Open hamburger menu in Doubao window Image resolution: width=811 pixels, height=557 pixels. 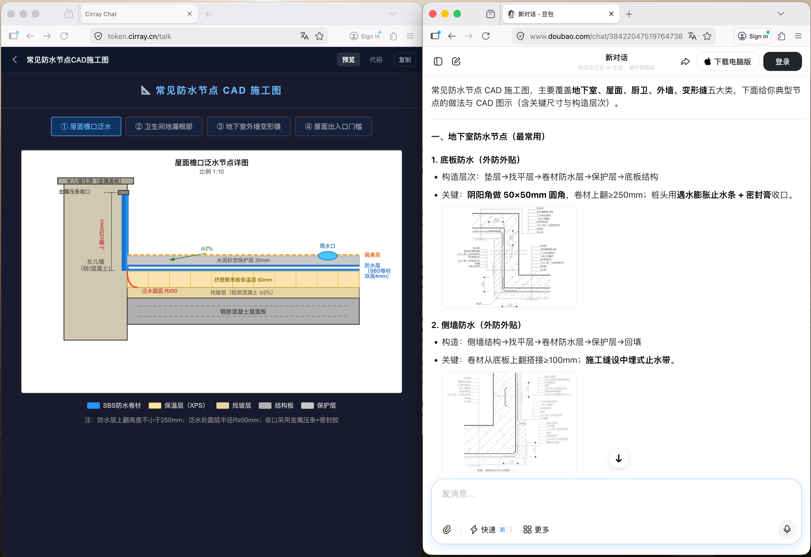coord(798,36)
